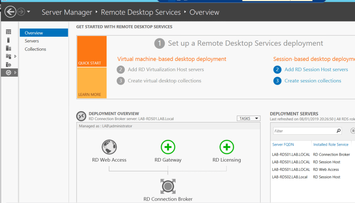Open the Collections page
Viewport: 355px width, 203px height.
(x=35, y=49)
